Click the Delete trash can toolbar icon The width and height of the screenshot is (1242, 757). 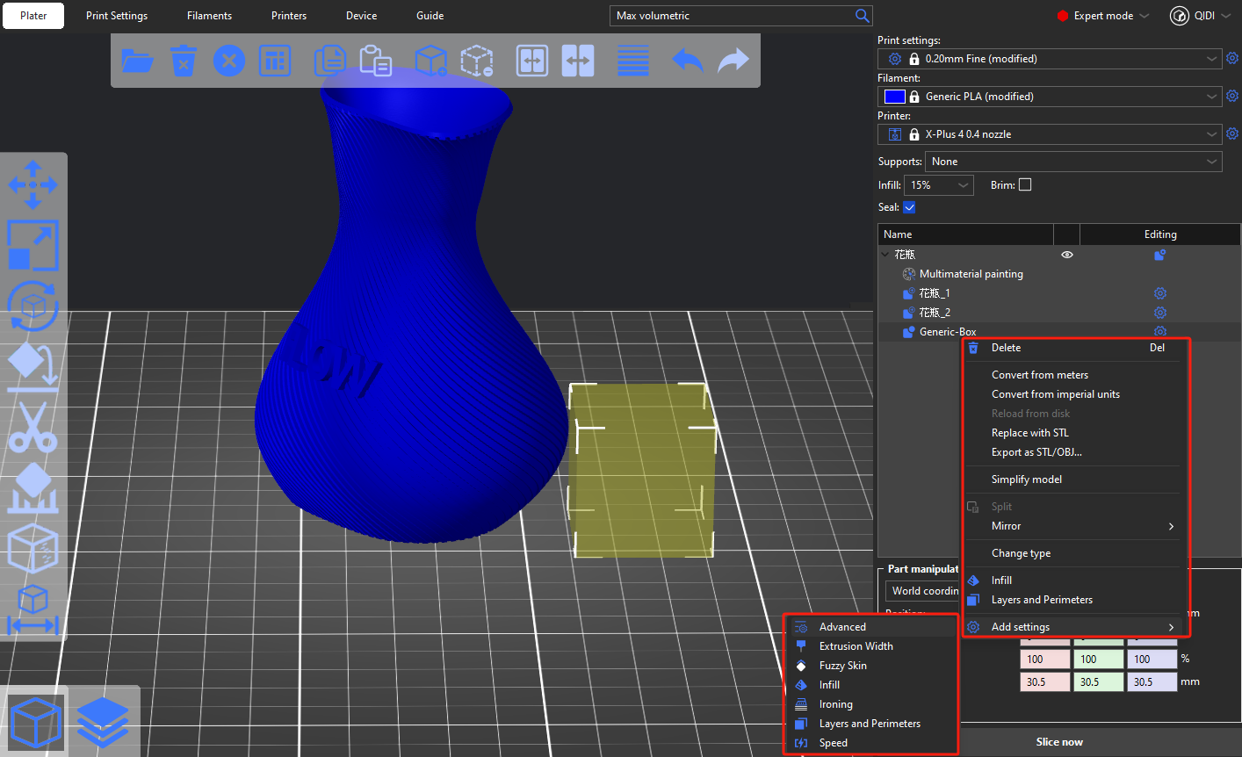183,61
